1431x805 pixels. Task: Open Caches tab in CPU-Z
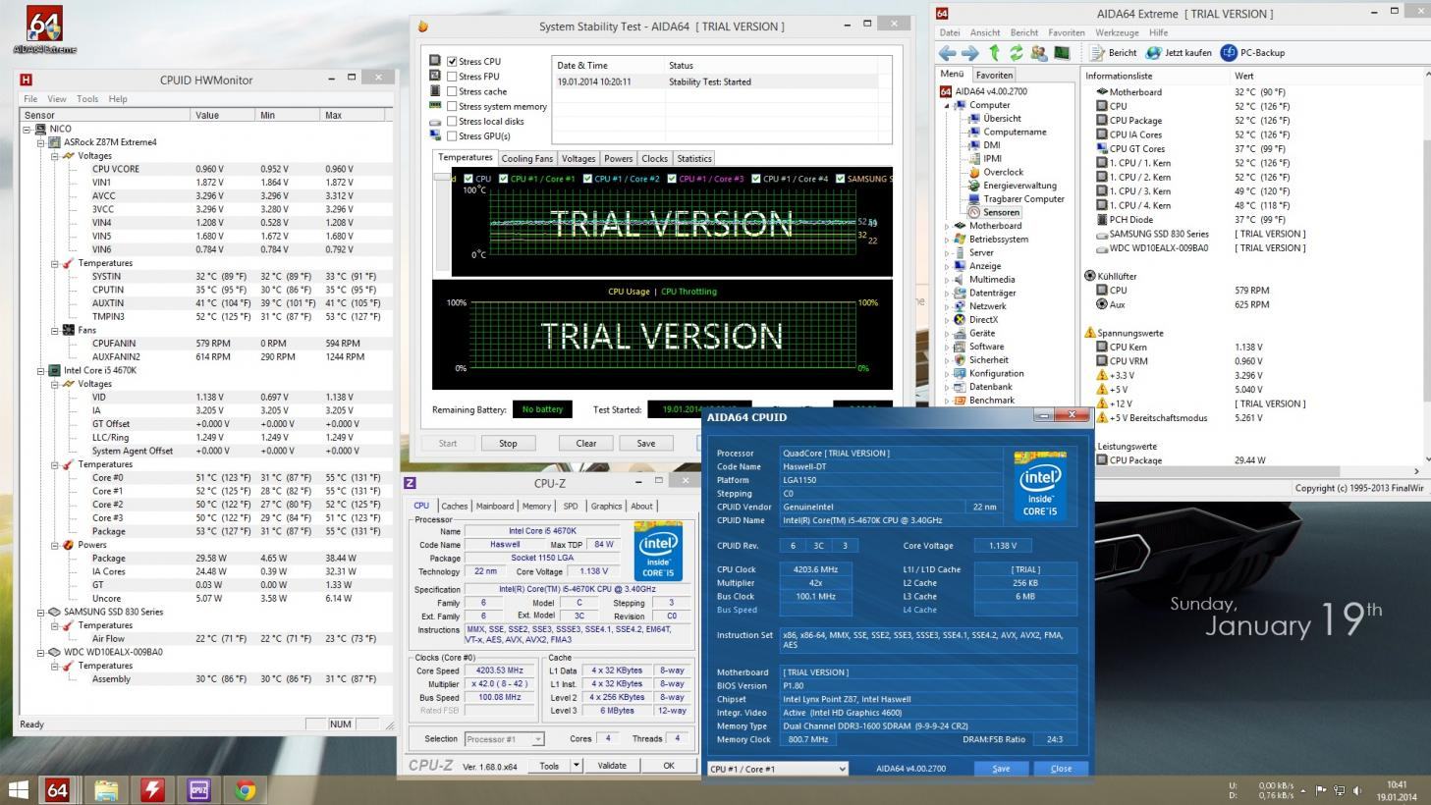[x=454, y=506]
